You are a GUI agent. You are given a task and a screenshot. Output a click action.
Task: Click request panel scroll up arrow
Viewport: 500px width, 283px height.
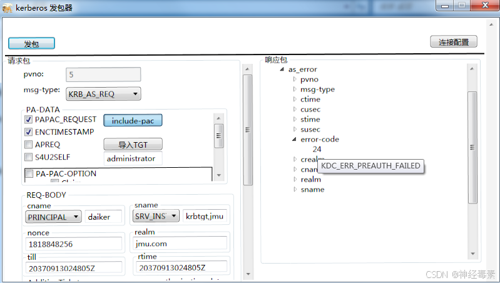click(247, 69)
